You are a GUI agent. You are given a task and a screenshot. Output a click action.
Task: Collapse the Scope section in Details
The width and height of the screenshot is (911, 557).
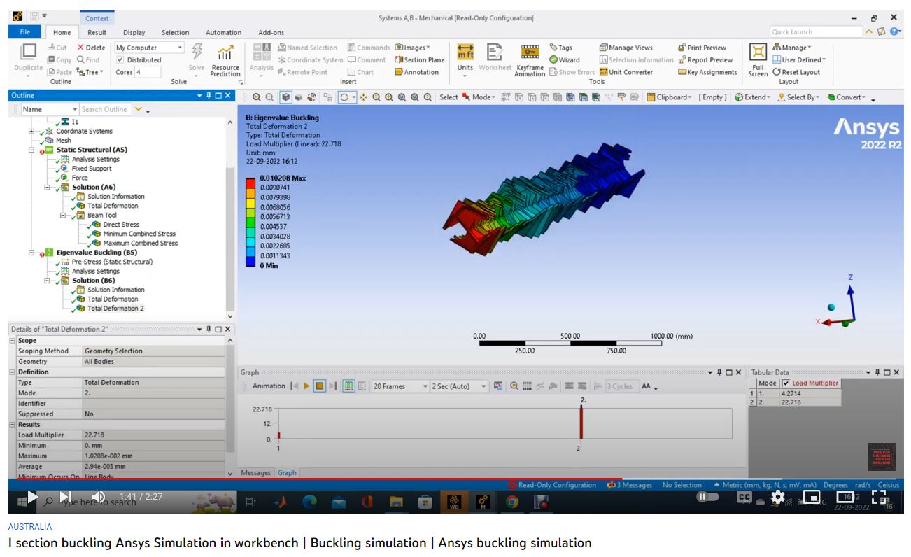(x=12, y=341)
